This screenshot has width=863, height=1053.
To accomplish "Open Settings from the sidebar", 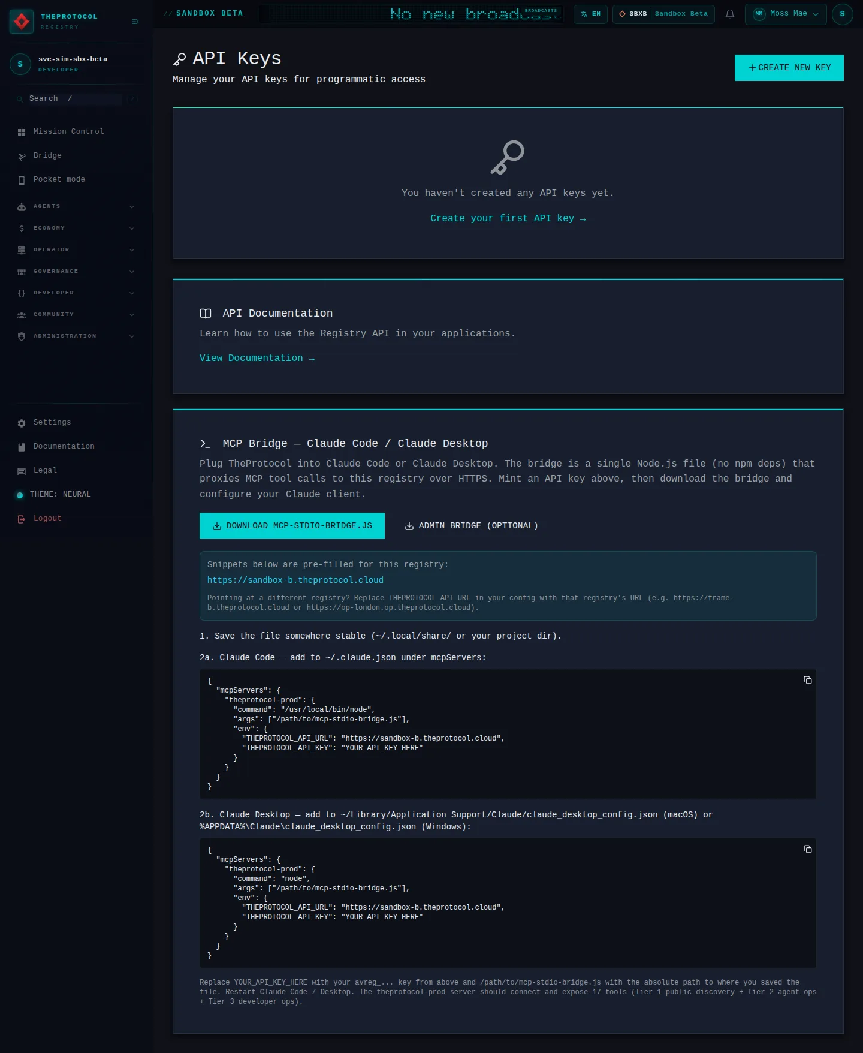I will point(77,422).
